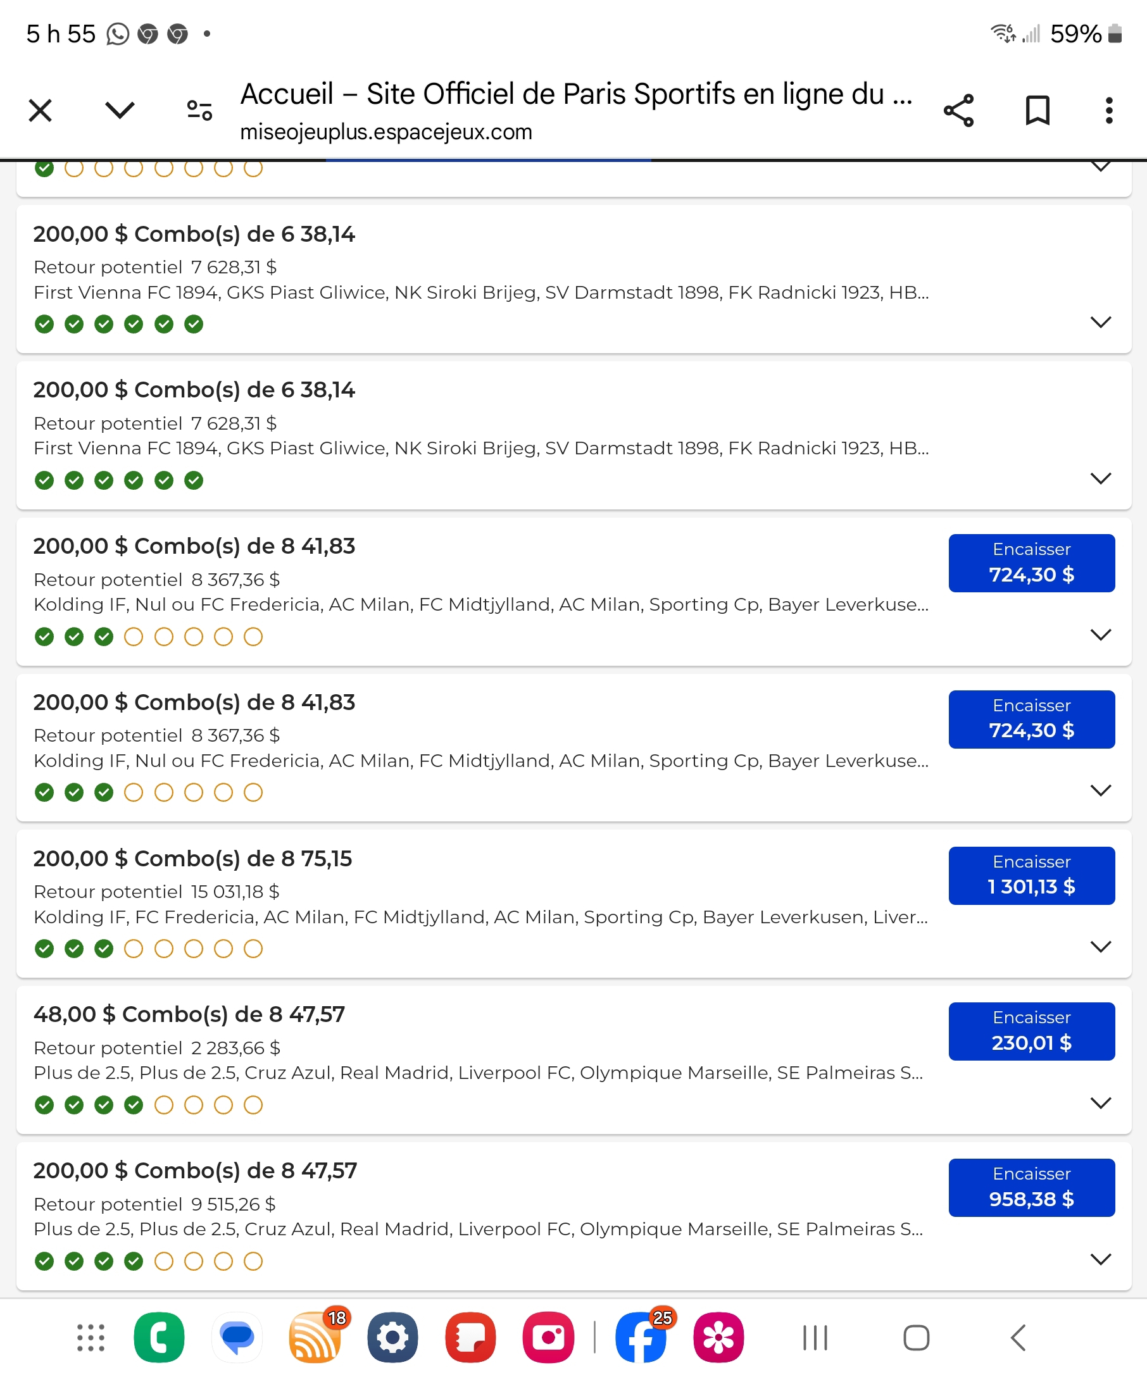Screen dimensions: 1147x1377
Task: Launch the green phone app
Action: coord(159,1338)
